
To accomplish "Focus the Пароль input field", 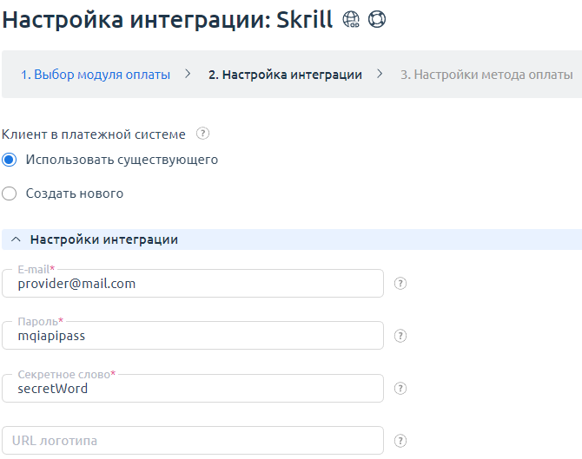I will tap(193, 336).
